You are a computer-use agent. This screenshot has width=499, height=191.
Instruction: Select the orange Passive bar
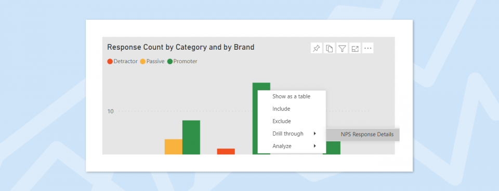coord(174,146)
